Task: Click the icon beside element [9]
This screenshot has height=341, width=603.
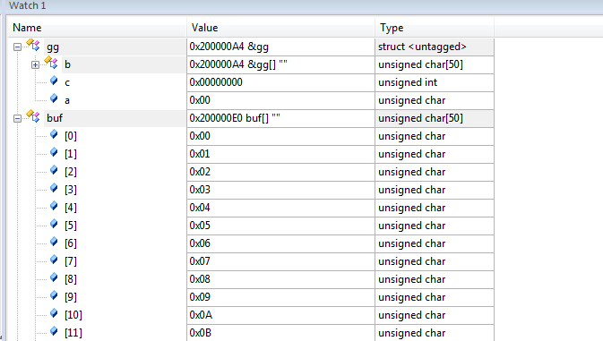Action: click(x=54, y=295)
